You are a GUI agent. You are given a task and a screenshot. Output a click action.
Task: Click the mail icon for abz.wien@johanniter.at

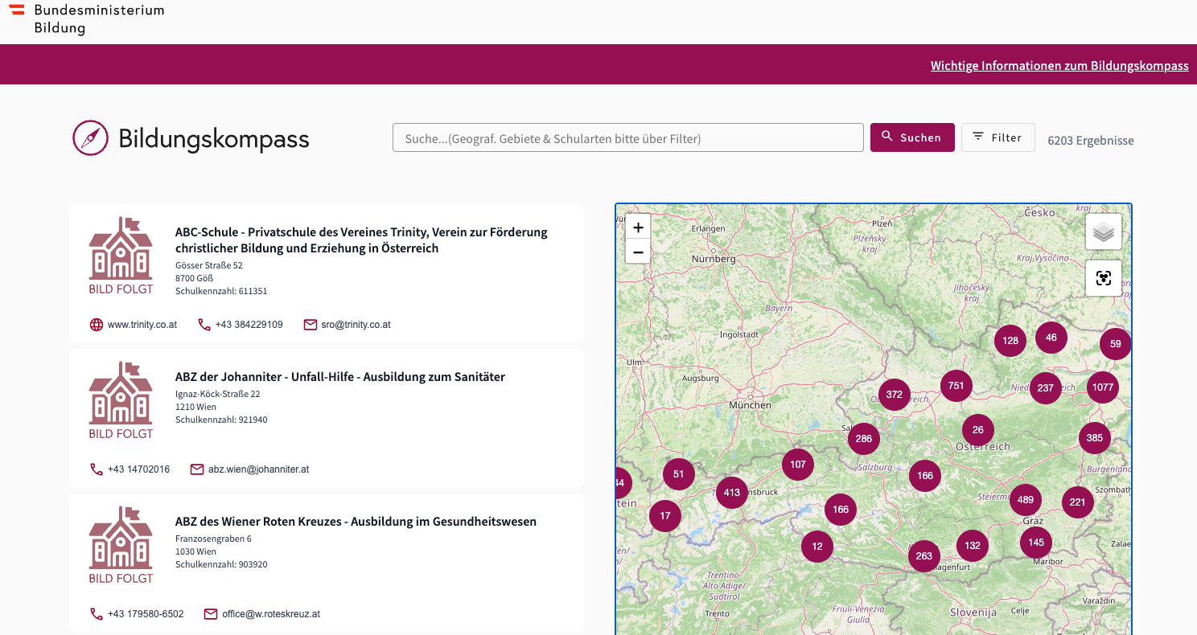click(x=197, y=469)
